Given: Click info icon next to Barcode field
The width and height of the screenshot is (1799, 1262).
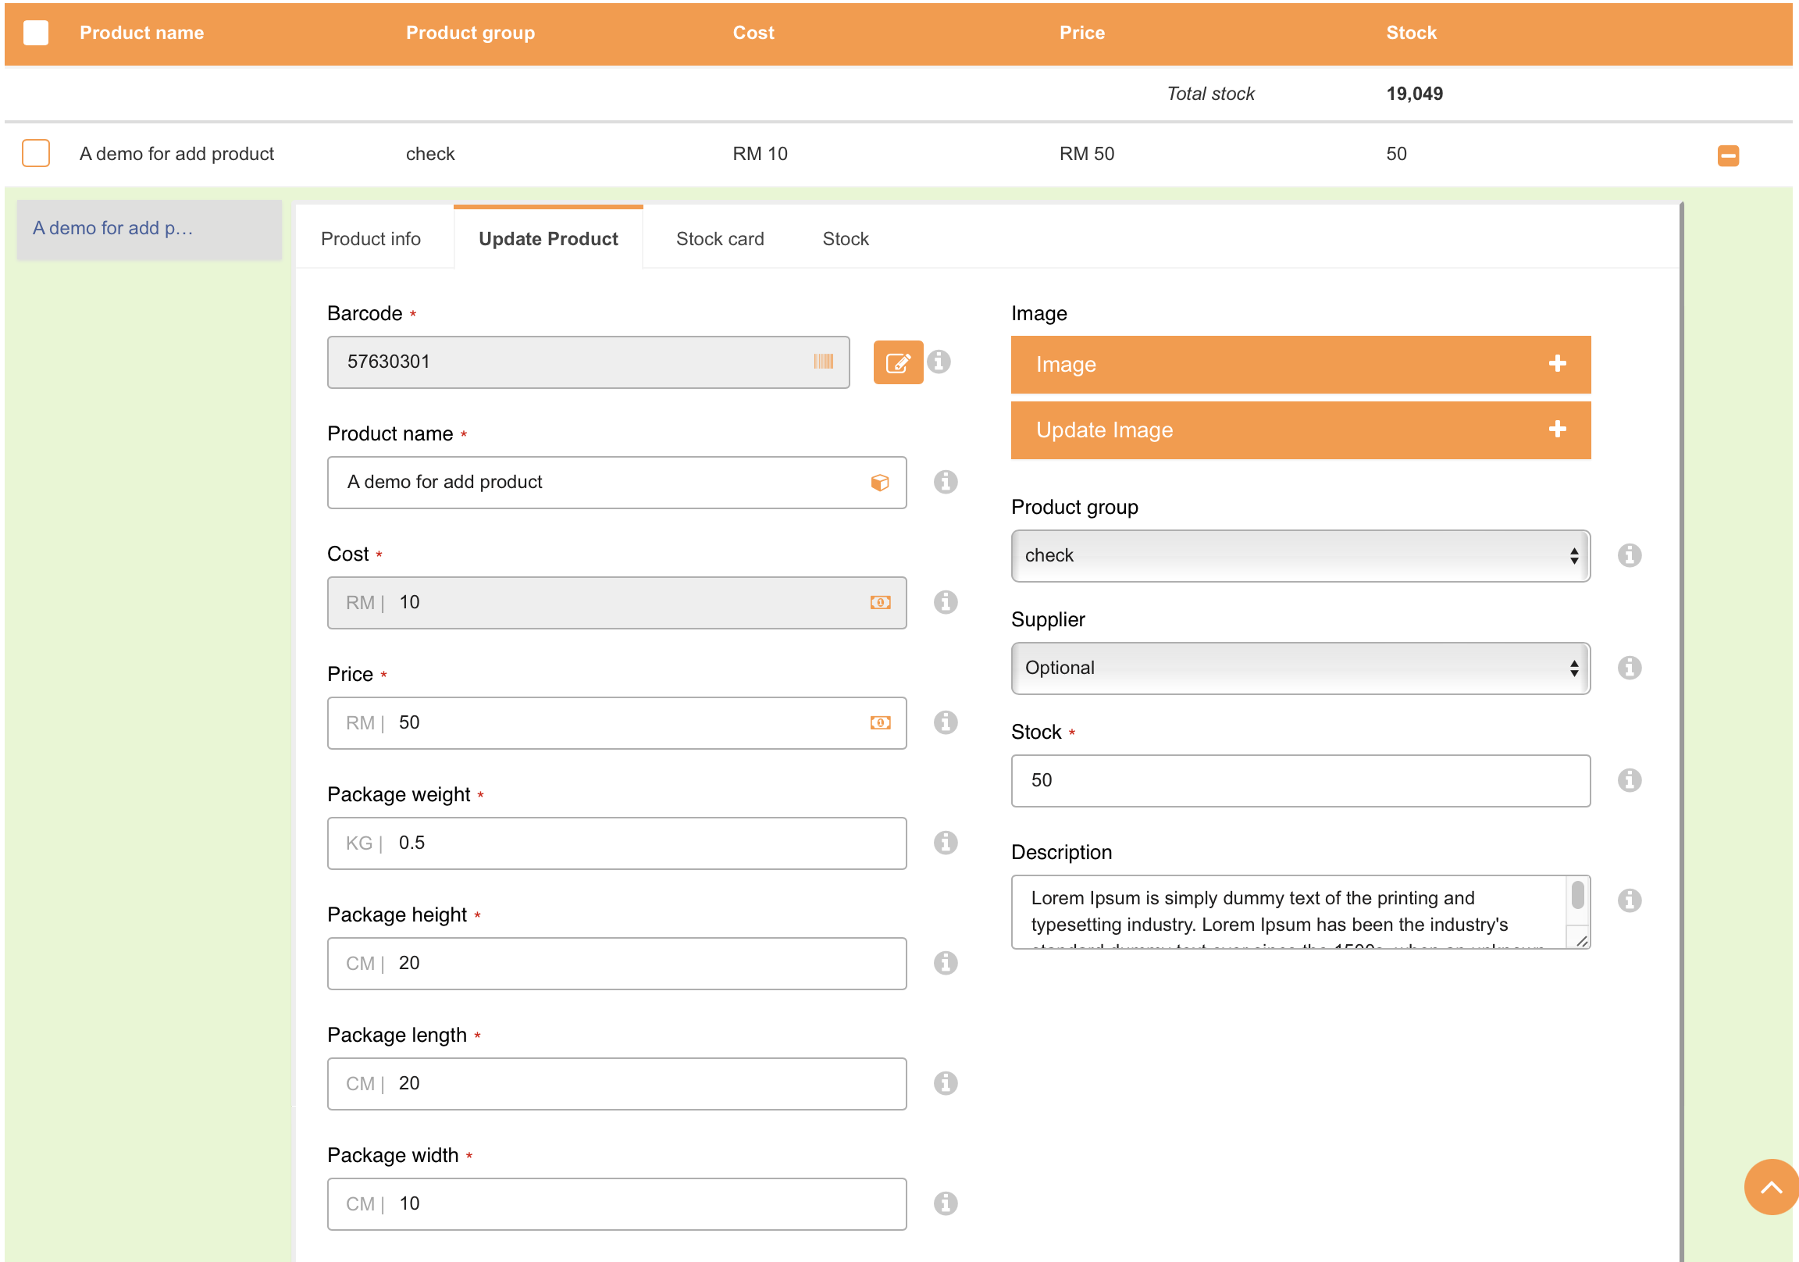Looking at the screenshot, I should tap(939, 362).
